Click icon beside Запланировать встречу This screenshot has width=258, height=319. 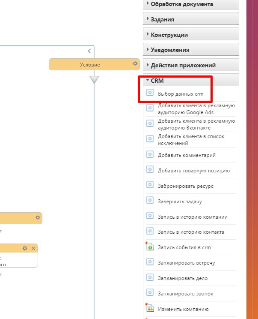pos(150,262)
